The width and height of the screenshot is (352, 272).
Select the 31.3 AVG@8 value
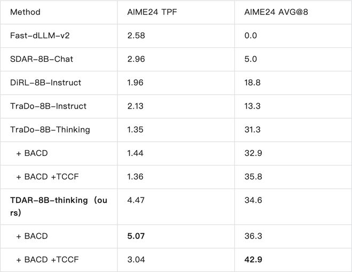point(253,129)
